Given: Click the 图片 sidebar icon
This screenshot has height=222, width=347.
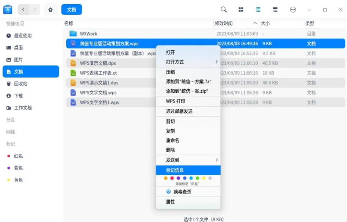Looking at the screenshot, I should 9,60.
